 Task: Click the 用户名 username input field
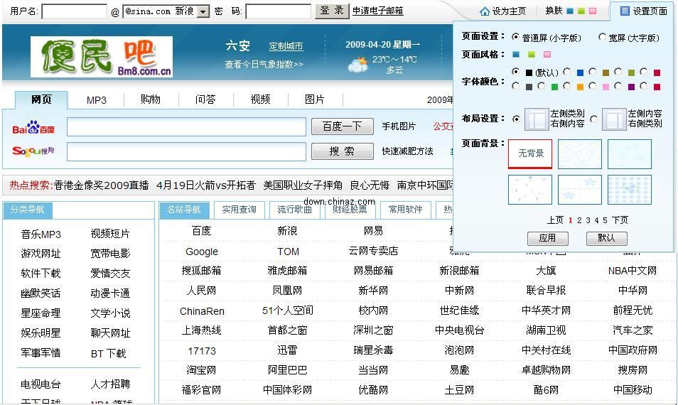(75, 12)
